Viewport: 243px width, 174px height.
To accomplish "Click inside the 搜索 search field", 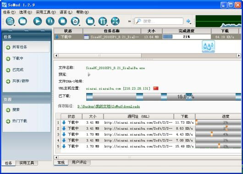I will (159, 21).
